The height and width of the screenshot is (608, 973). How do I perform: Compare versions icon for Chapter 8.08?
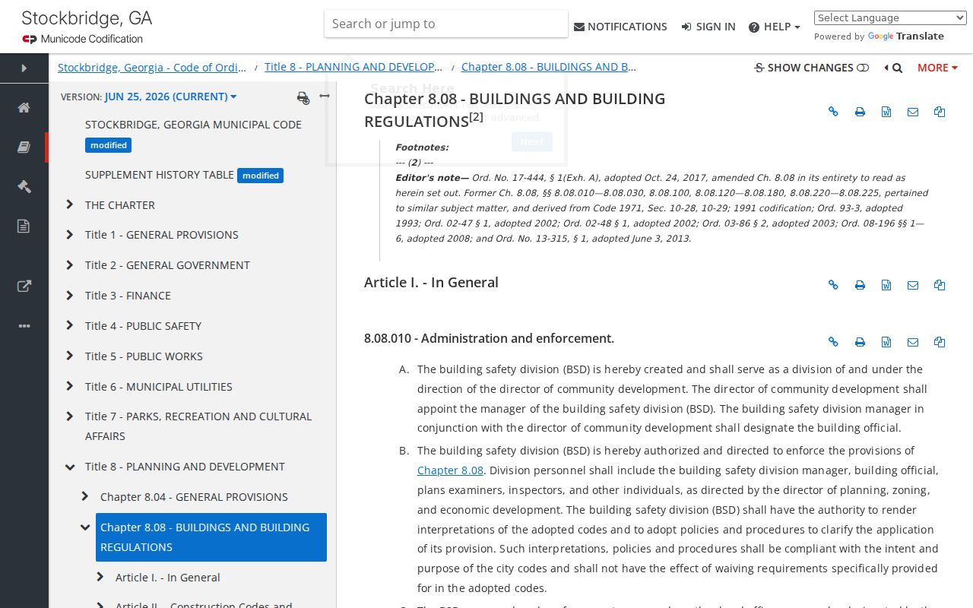tap(940, 112)
